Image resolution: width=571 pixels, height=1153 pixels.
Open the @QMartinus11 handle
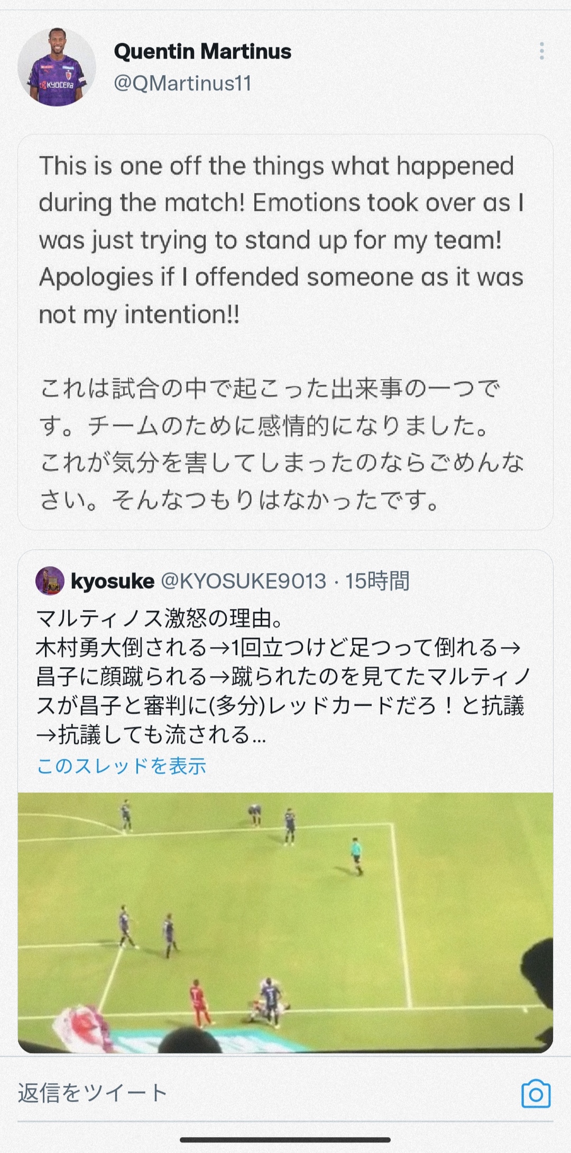182,84
